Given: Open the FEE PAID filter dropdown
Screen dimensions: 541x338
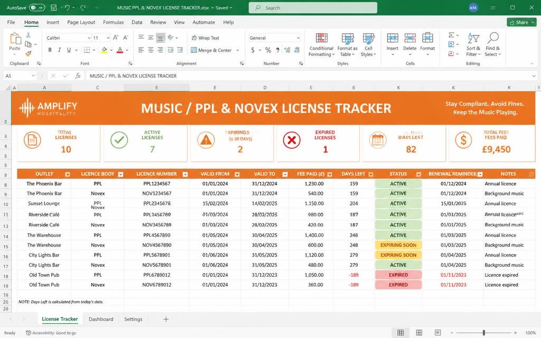Looking at the screenshot, I should click(x=330, y=174).
